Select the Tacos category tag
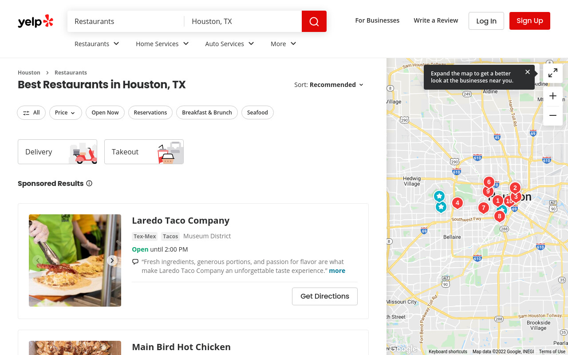Viewport: 568px width, 355px height. point(170,237)
